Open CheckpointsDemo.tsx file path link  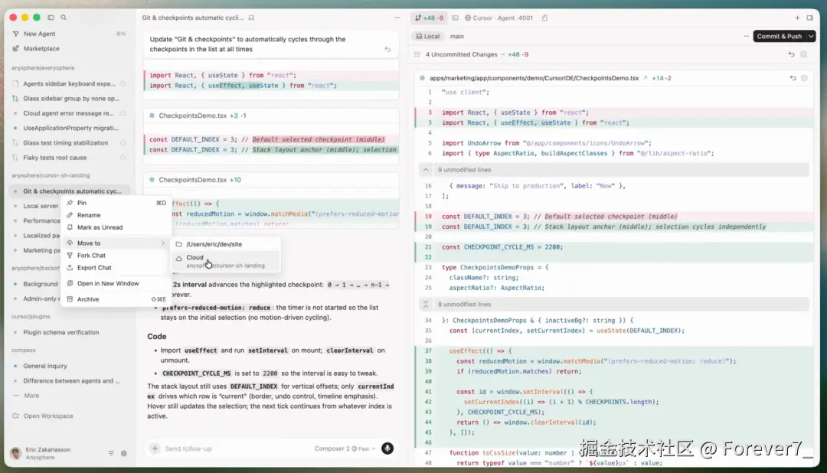tap(534, 78)
